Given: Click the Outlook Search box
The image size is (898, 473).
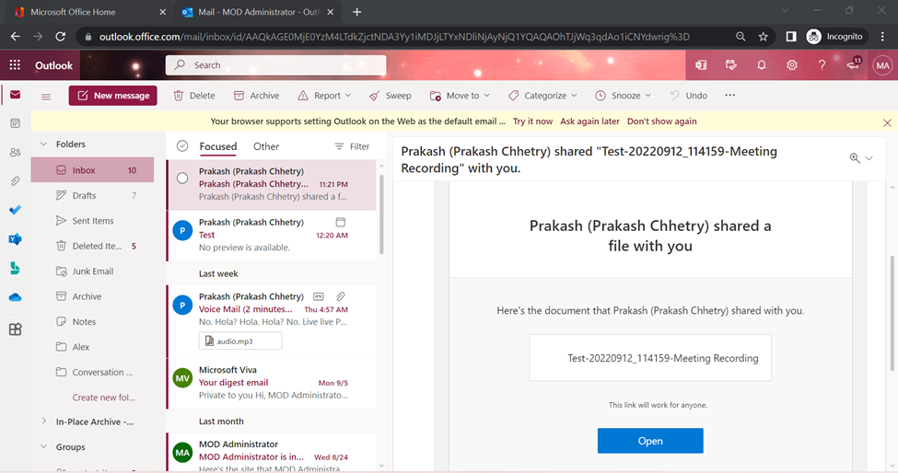Looking at the screenshot, I should pyautogui.click(x=276, y=65).
